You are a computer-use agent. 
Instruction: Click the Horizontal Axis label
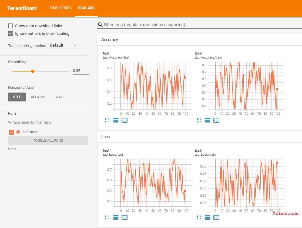pos(21,87)
